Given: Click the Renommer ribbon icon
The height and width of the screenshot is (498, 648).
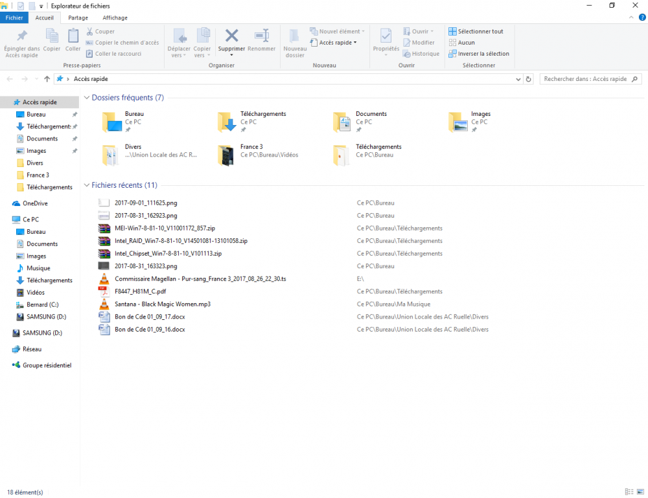Looking at the screenshot, I should [x=261, y=36].
